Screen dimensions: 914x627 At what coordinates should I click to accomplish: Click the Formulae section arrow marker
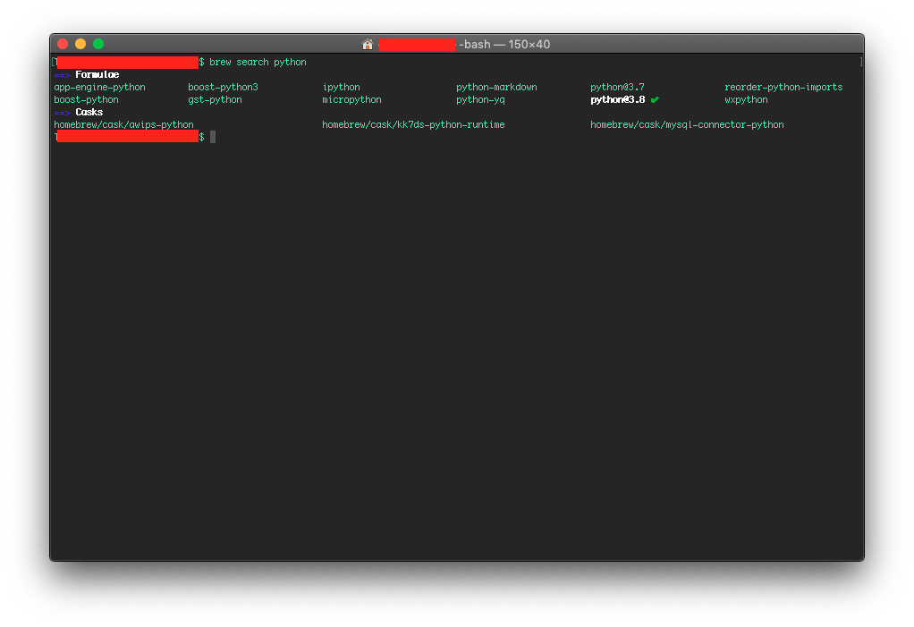[x=63, y=75]
